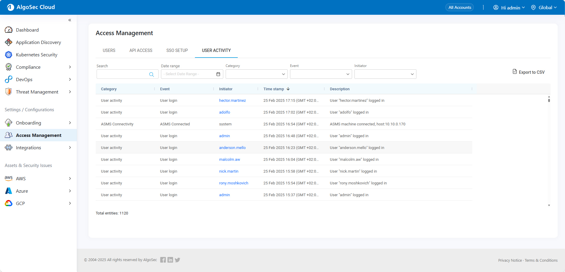The width and height of the screenshot is (565, 272).
Task: Open the calendar icon in Date range
Action: pyautogui.click(x=218, y=74)
